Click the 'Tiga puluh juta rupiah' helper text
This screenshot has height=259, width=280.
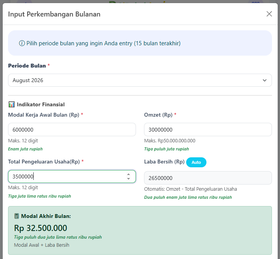point(166,149)
